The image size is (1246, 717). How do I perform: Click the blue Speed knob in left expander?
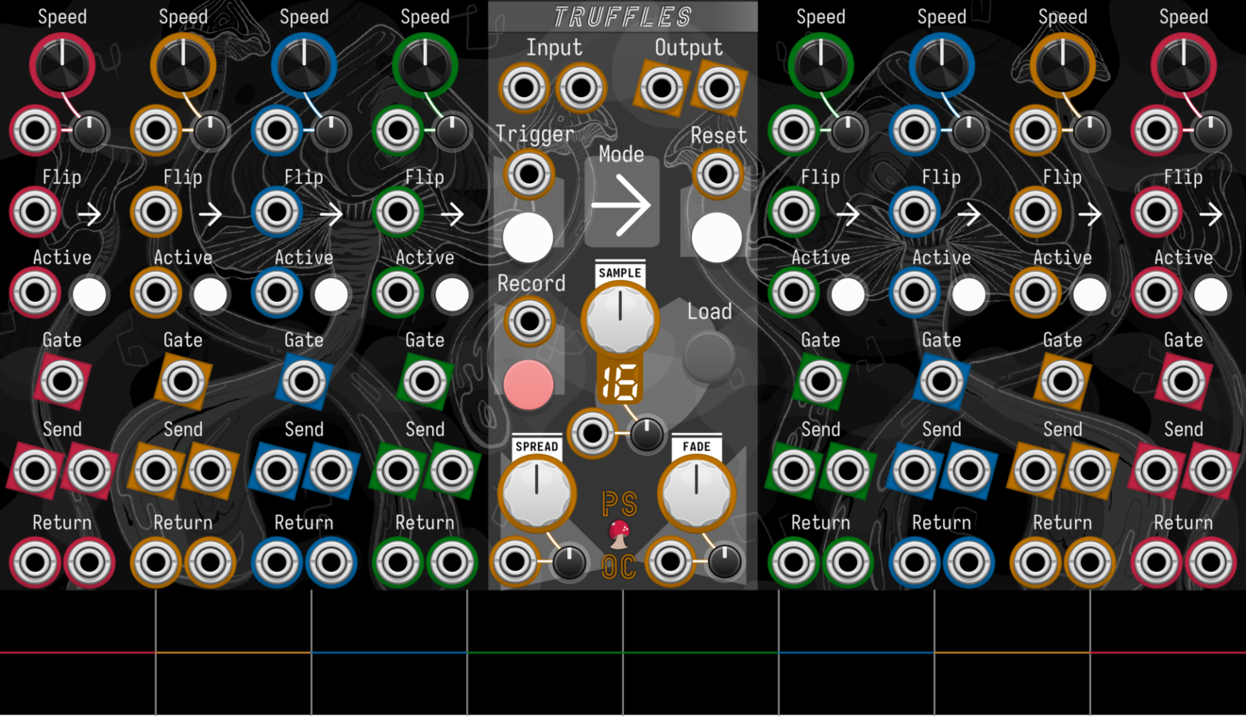[x=304, y=66]
